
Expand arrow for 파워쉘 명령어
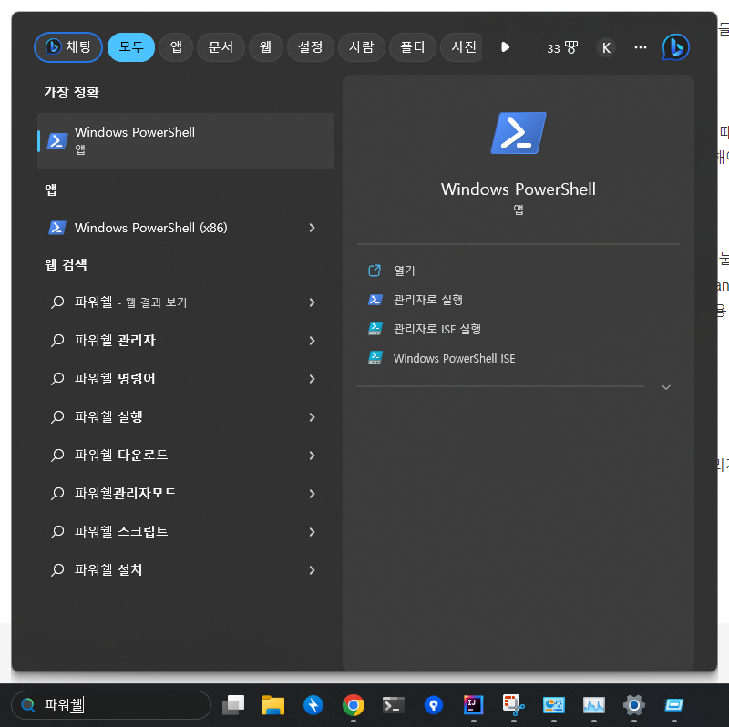(x=312, y=379)
